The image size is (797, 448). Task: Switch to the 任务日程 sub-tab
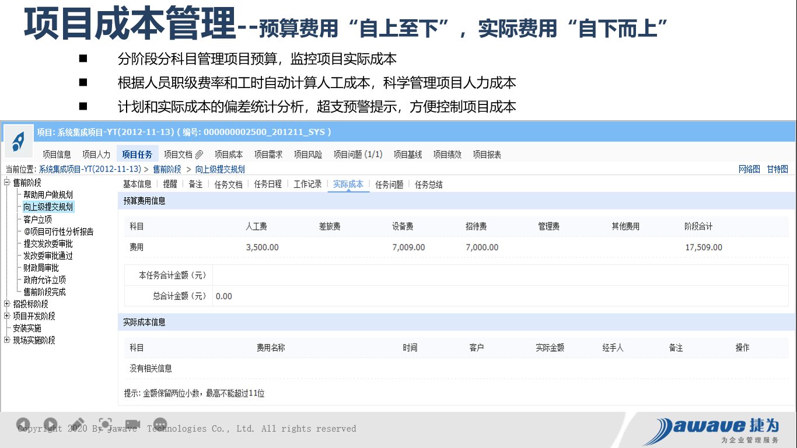pyautogui.click(x=268, y=184)
